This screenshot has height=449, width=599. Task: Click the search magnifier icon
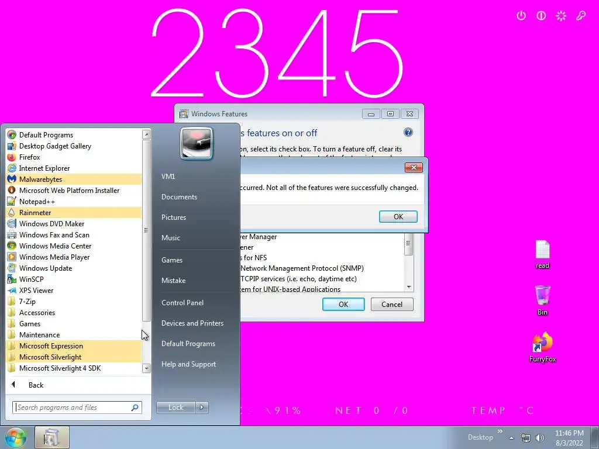tap(135, 407)
